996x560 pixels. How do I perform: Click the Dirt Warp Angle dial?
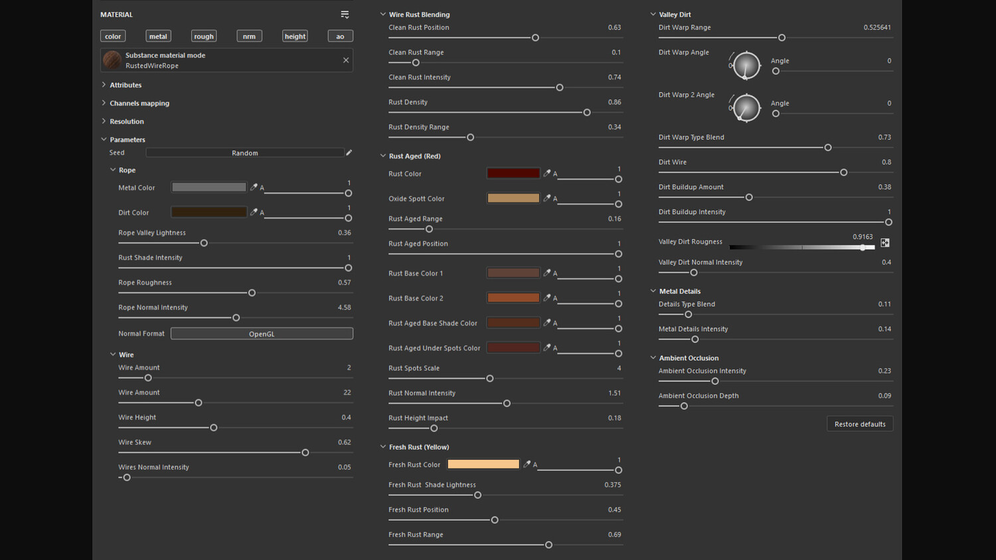coord(746,66)
